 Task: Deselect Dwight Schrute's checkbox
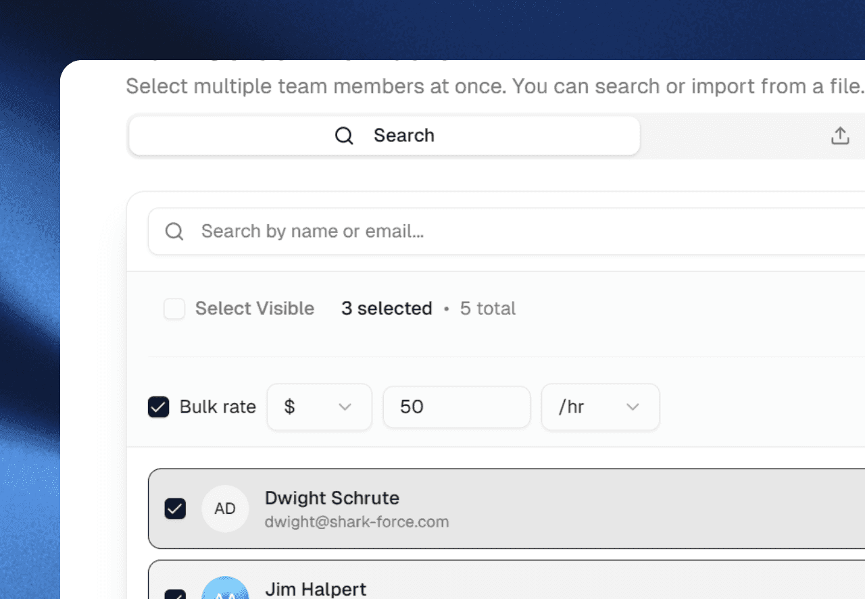point(175,509)
